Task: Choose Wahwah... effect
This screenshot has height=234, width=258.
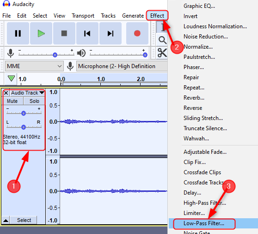Action: click(197, 139)
